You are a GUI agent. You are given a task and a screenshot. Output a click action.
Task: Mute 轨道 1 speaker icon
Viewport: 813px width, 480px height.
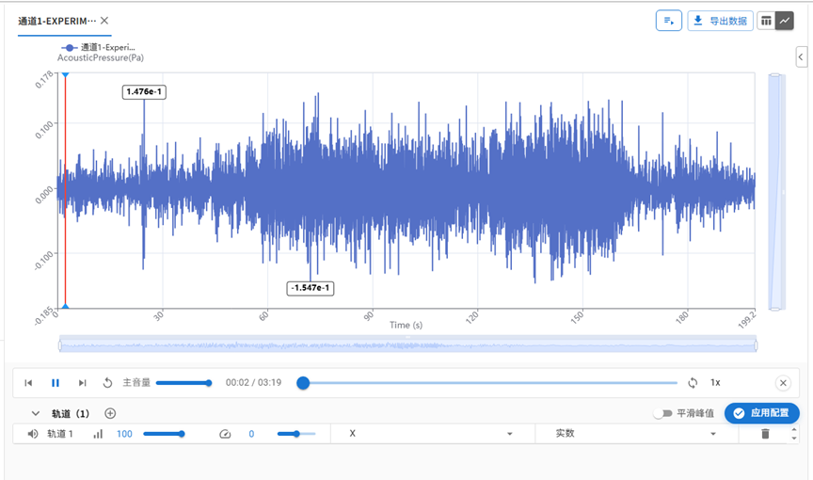click(33, 434)
